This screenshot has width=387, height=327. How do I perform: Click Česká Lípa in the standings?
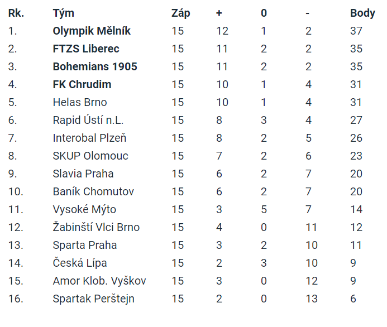(80, 263)
